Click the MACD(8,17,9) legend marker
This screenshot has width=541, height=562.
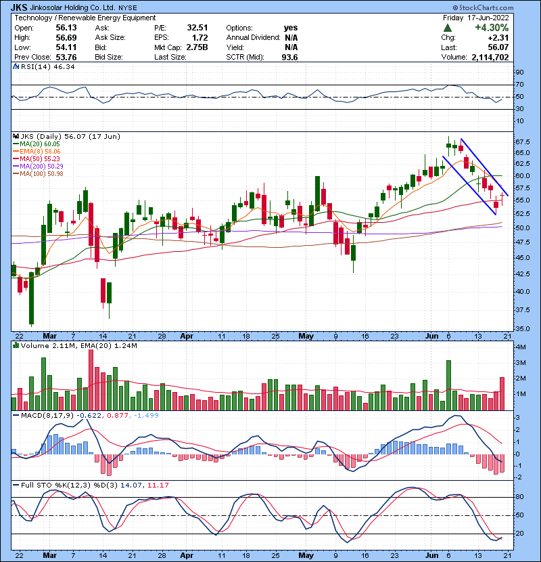pos(15,415)
